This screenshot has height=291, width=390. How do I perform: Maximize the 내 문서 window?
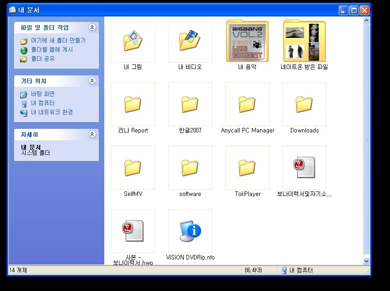tap(354, 10)
